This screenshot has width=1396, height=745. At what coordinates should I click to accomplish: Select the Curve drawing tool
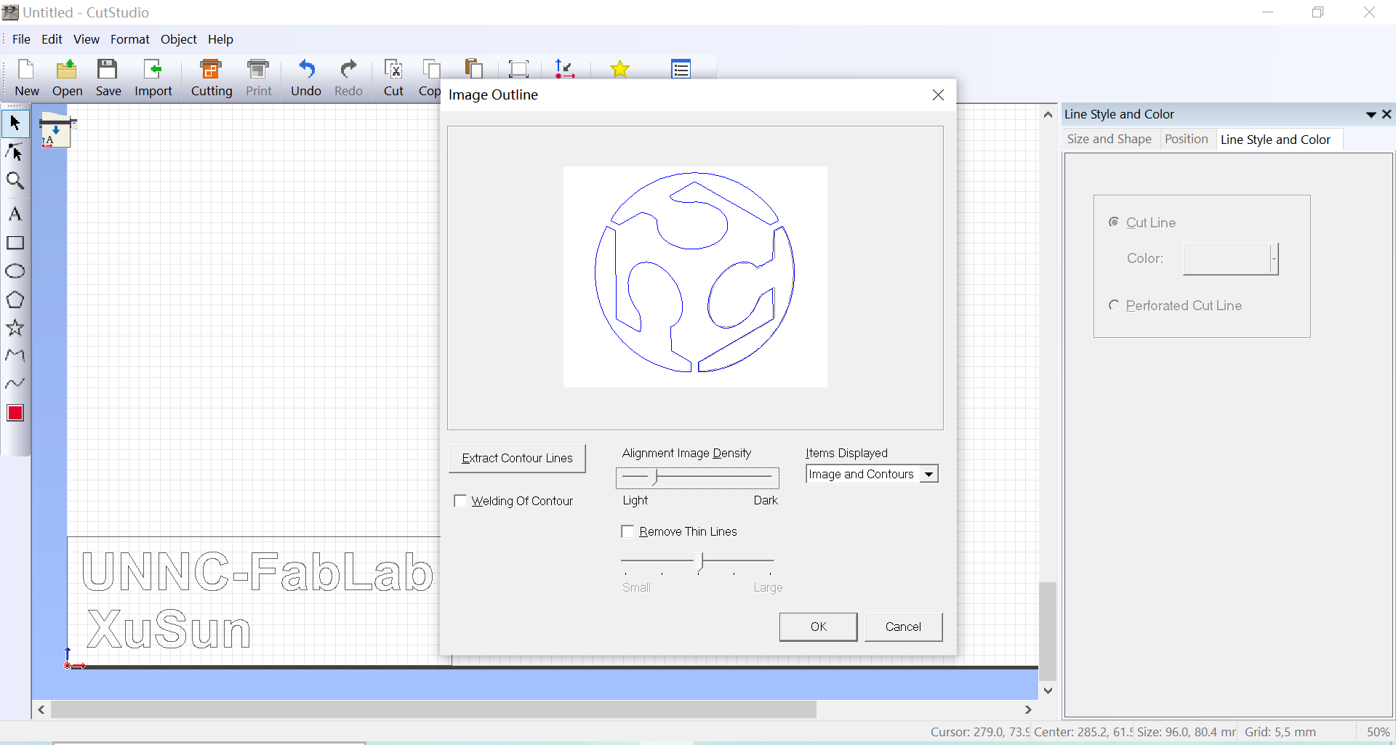15,383
